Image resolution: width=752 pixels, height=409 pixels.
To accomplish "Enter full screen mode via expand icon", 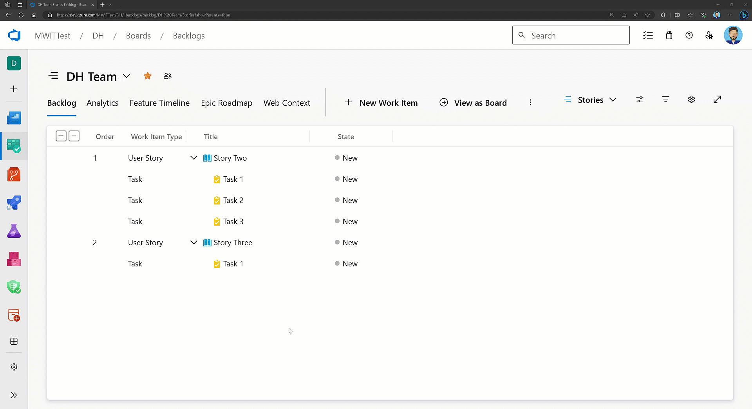I will pyautogui.click(x=718, y=99).
